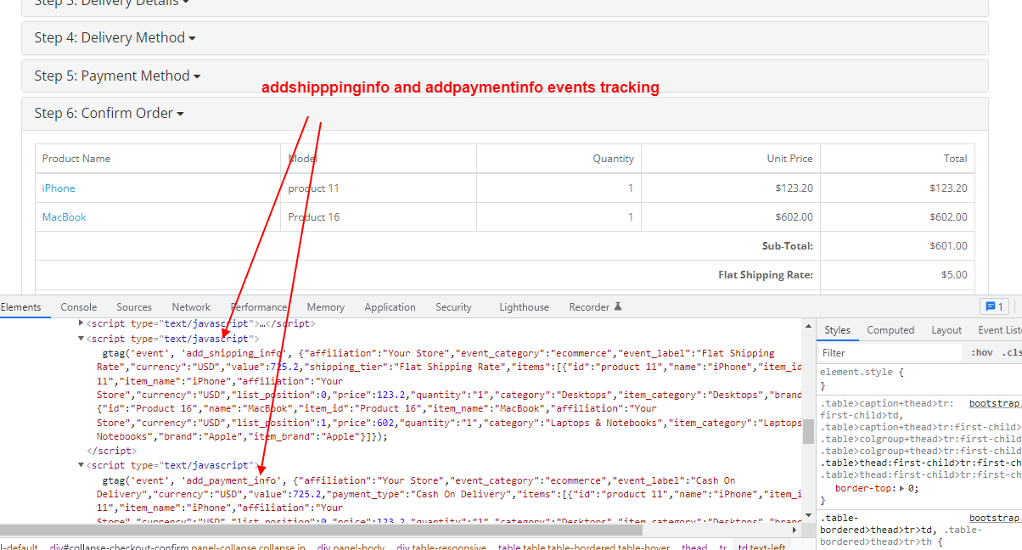Click the Filter styles input field
The height and width of the screenshot is (550, 1022).
pos(887,352)
